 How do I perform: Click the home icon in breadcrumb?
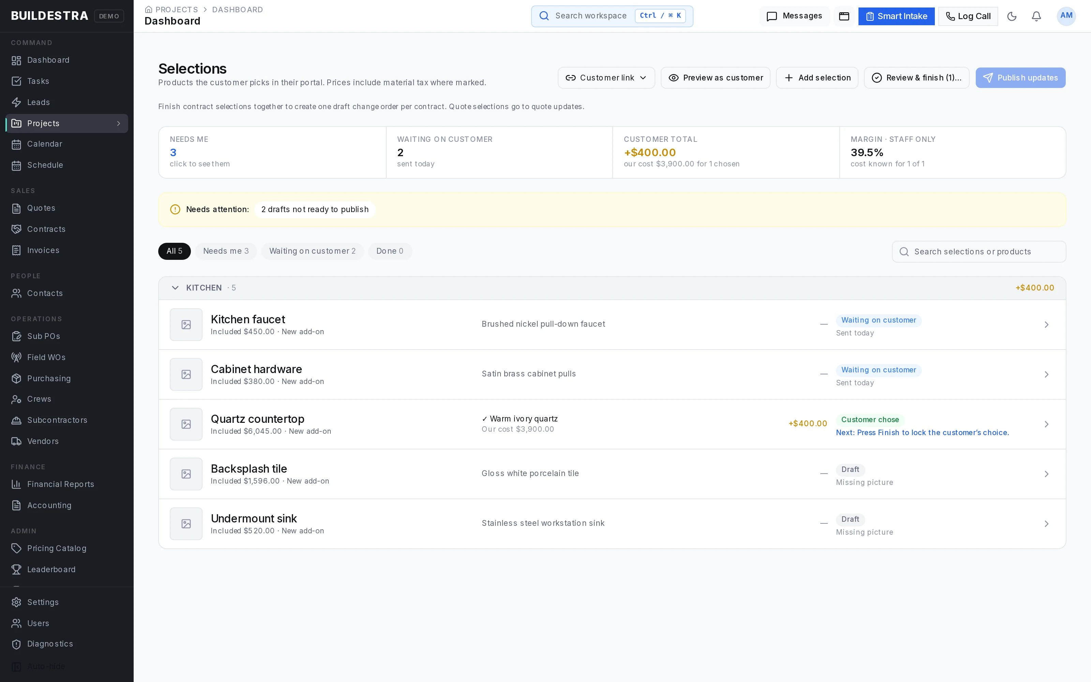click(148, 10)
